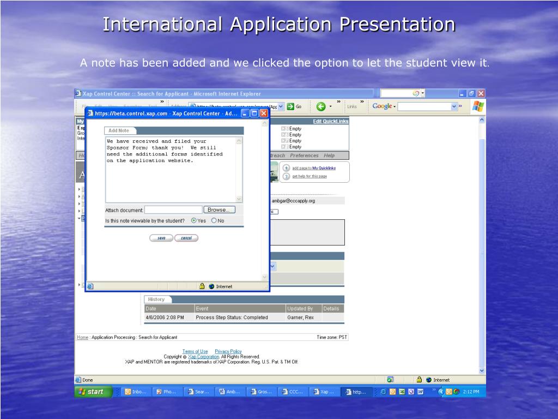Open the Back button history dropdown arrow
Image resolution: width=558 pixels, height=419 pixels.
click(330, 106)
